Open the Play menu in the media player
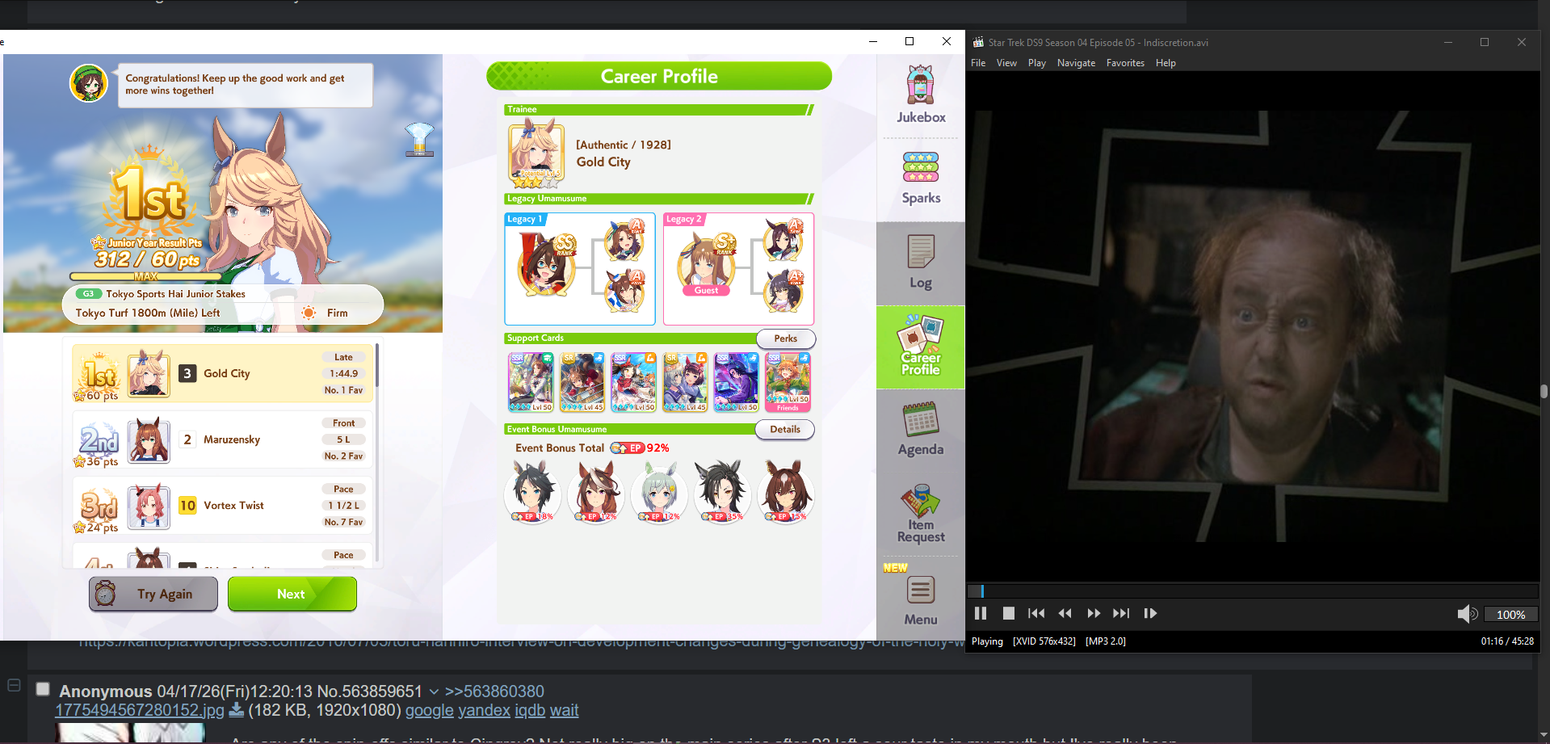 click(x=1037, y=63)
